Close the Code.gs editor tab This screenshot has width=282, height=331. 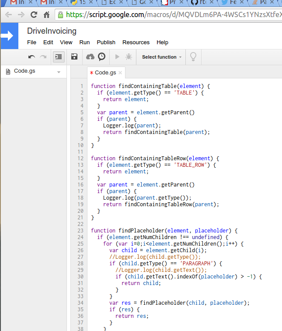[120, 73]
